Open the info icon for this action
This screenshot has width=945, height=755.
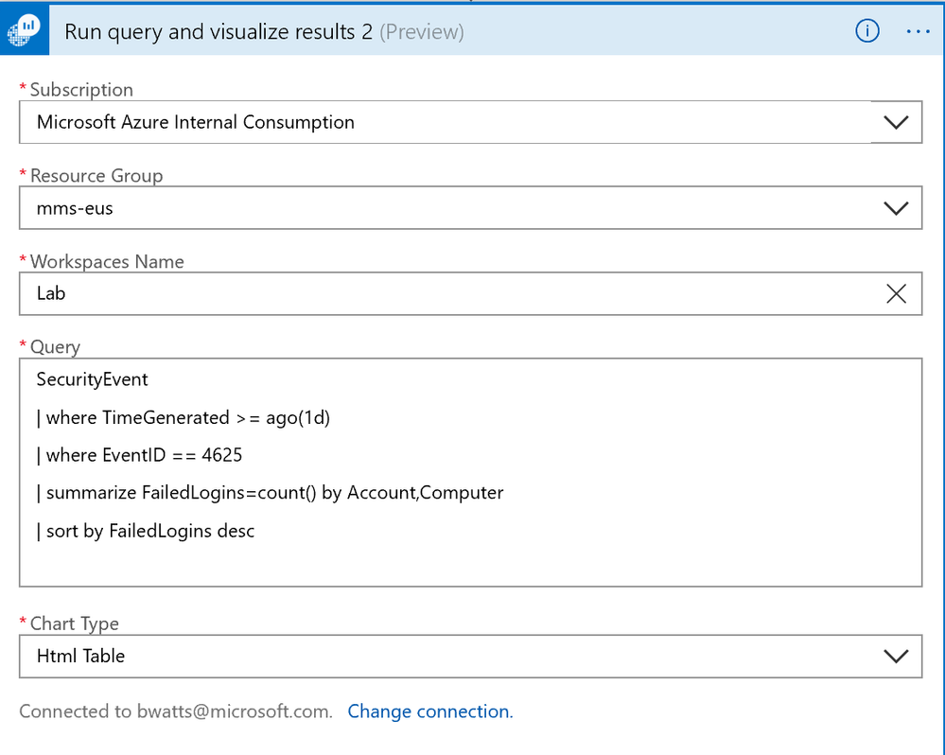(x=867, y=30)
